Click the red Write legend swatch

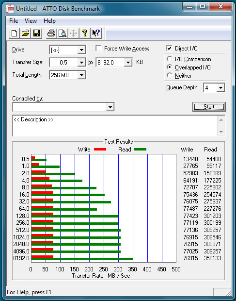[x=100, y=150]
